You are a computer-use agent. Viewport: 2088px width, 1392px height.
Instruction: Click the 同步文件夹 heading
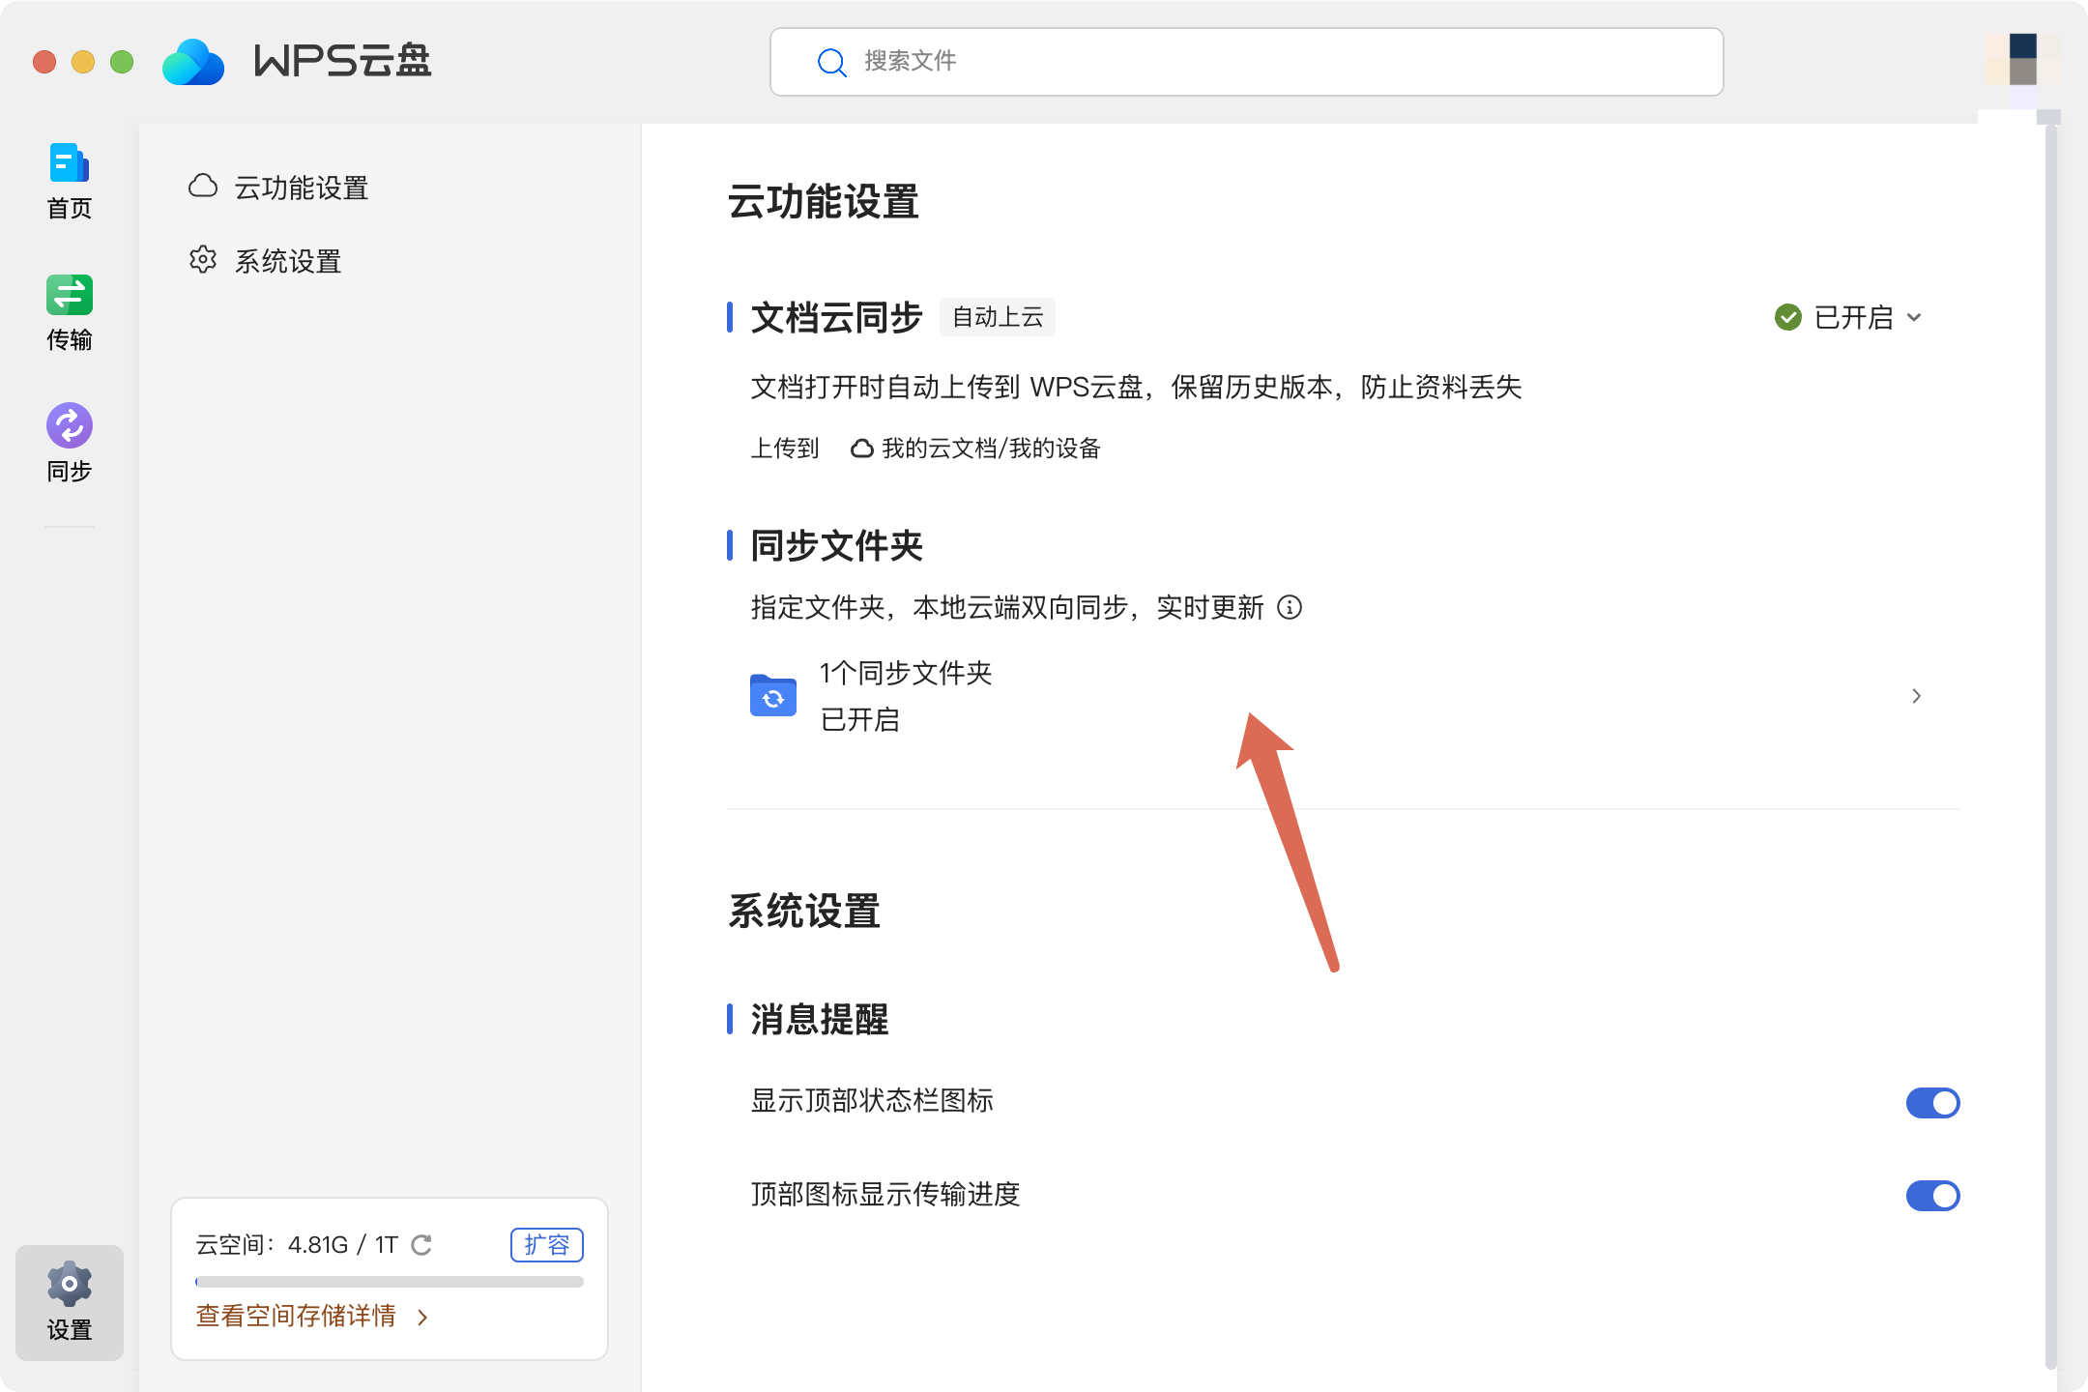click(x=837, y=545)
